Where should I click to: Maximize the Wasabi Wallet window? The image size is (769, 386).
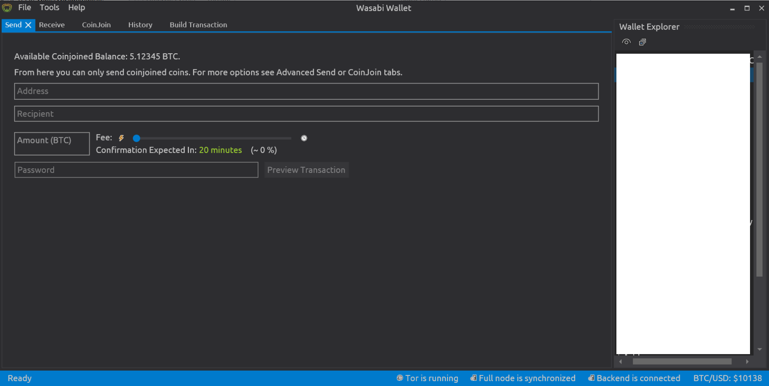[747, 8]
